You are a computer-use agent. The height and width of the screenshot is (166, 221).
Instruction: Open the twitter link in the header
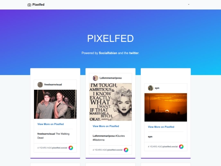(x=134, y=53)
